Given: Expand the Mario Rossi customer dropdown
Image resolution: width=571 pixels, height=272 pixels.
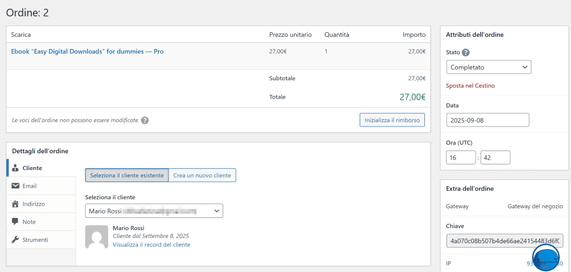Looking at the screenshot, I should (154, 211).
